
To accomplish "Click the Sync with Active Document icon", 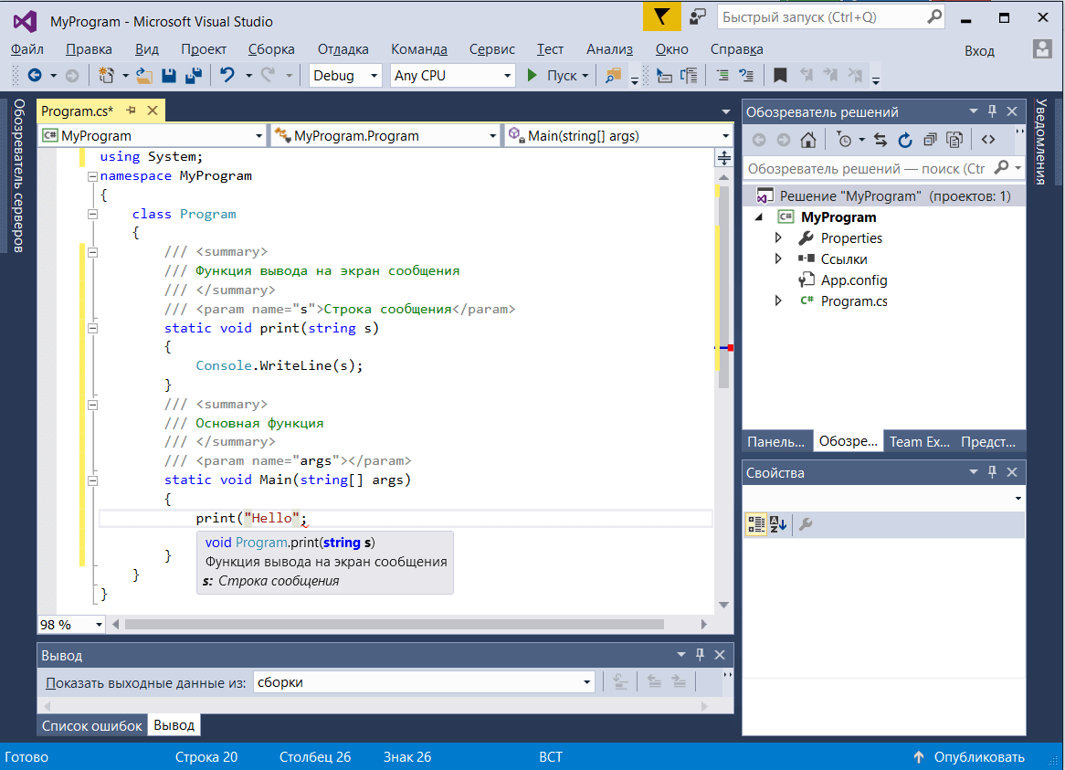I will [880, 140].
